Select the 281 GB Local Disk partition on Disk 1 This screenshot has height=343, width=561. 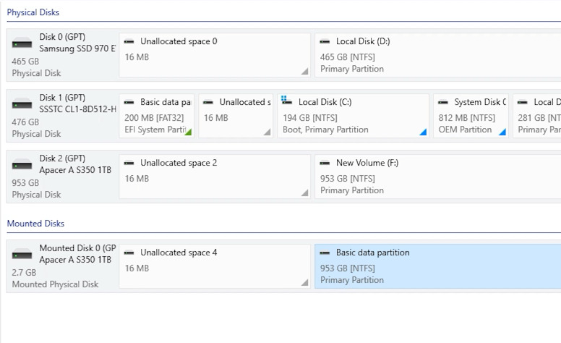(x=537, y=116)
